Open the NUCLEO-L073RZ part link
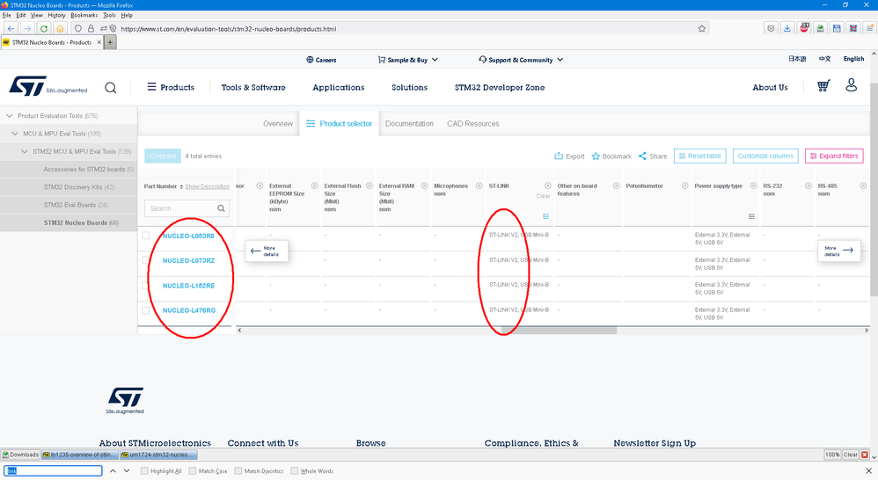Screen dimensions: 878x480 (188, 261)
